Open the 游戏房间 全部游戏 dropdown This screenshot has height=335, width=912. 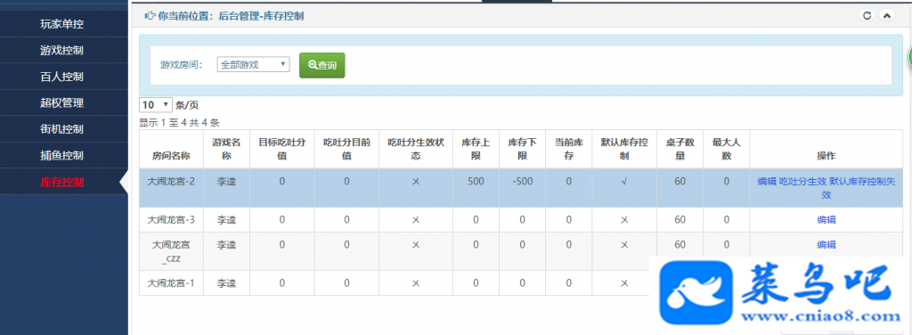[253, 64]
